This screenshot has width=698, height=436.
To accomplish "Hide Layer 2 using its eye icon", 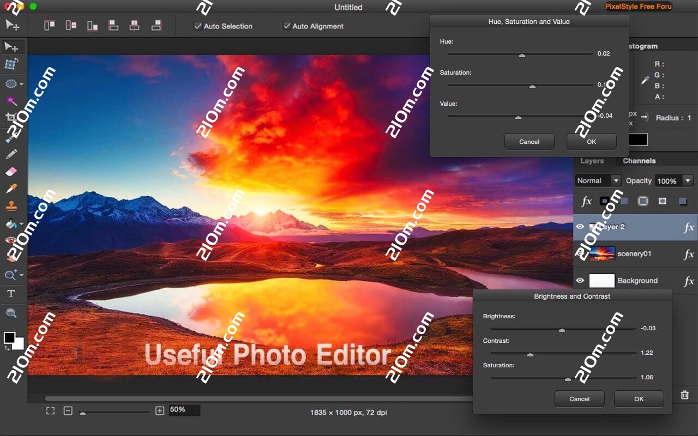I will (x=580, y=227).
